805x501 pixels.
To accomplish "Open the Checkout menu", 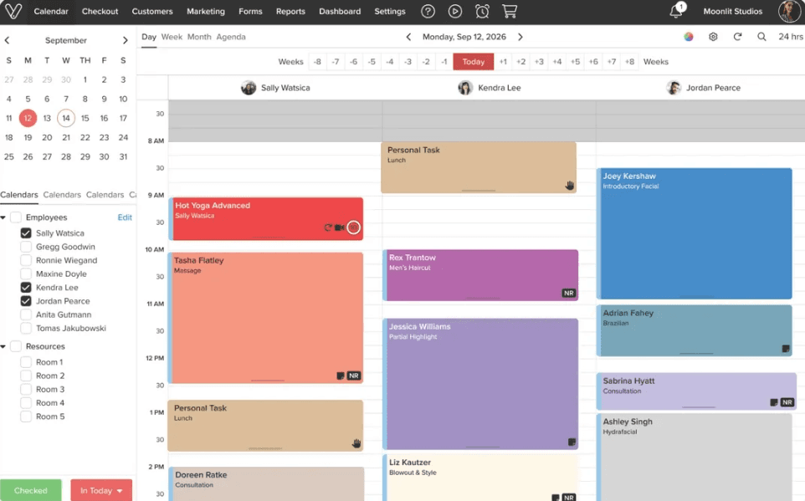I will [100, 12].
